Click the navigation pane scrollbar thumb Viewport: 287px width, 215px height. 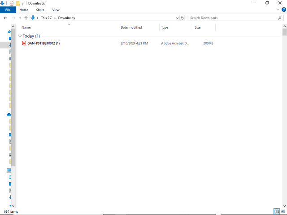coord(13,97)
